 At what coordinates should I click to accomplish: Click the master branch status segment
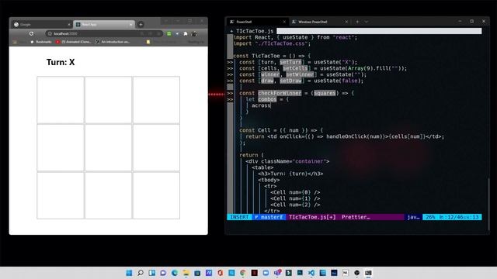[x=269, y=217]
